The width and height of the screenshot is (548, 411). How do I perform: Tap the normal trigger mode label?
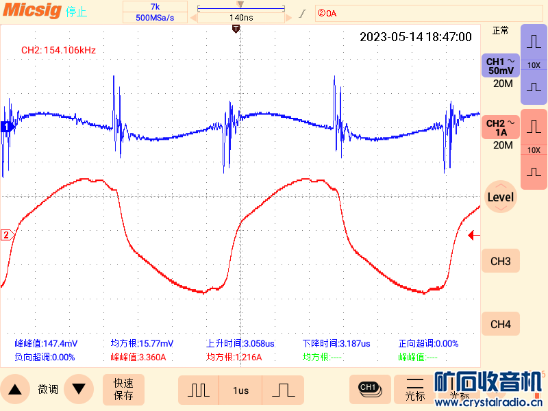[x=500, y=31]
